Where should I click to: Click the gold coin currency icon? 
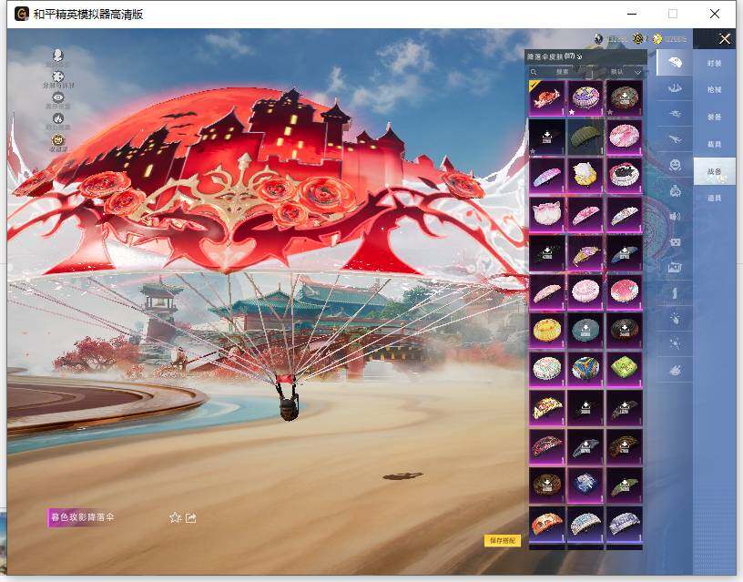coord(656,39)
